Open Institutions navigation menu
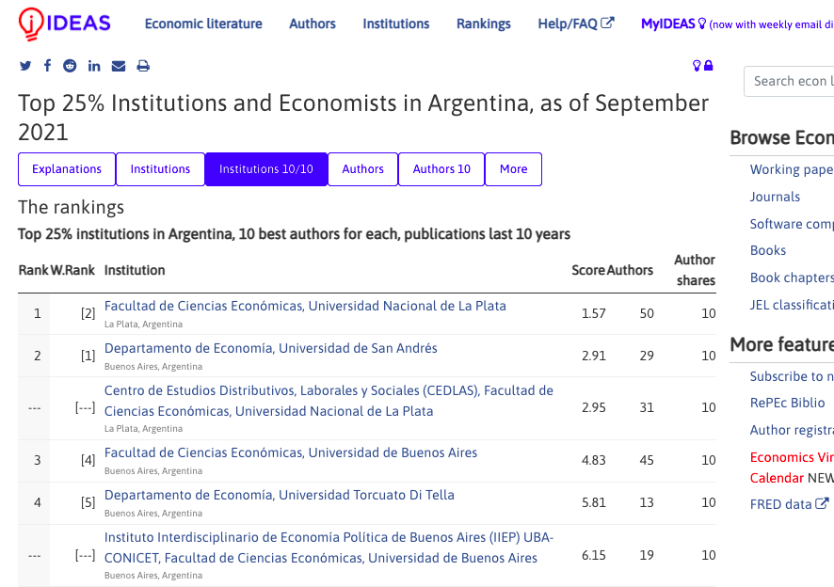Viewport: 834px width, 587px height. (395, 24)
